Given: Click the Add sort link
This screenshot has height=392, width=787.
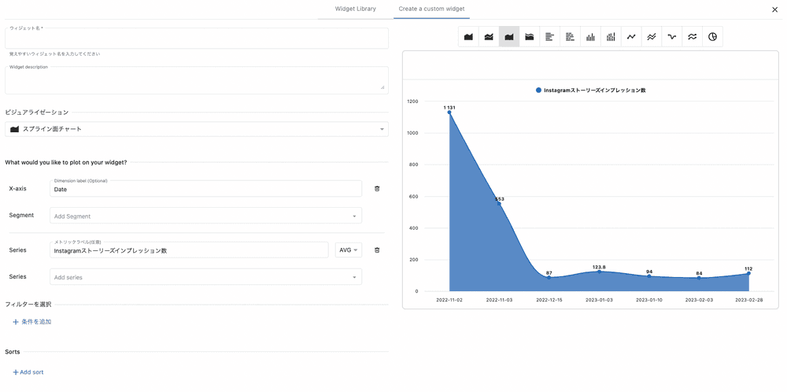Looking at the screenshot, I should (28, 372).
